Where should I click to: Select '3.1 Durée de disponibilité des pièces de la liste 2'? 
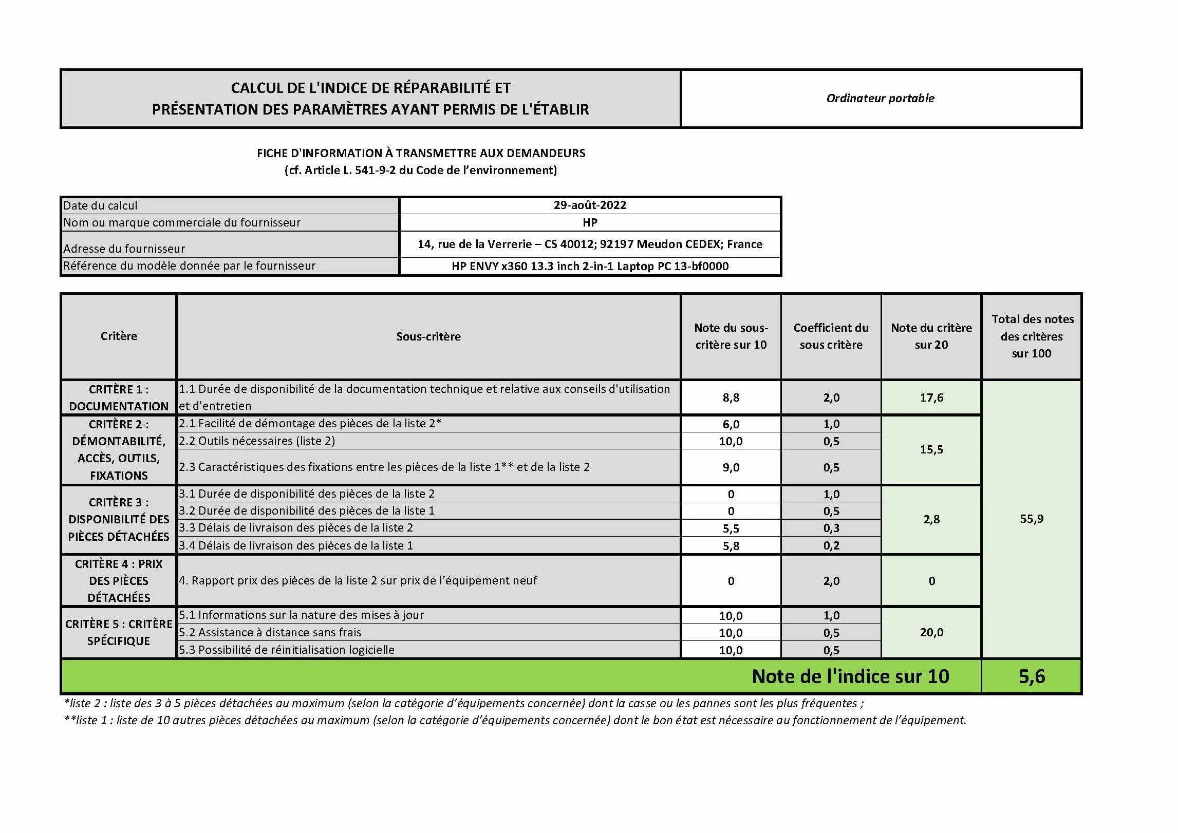point(307,494)
